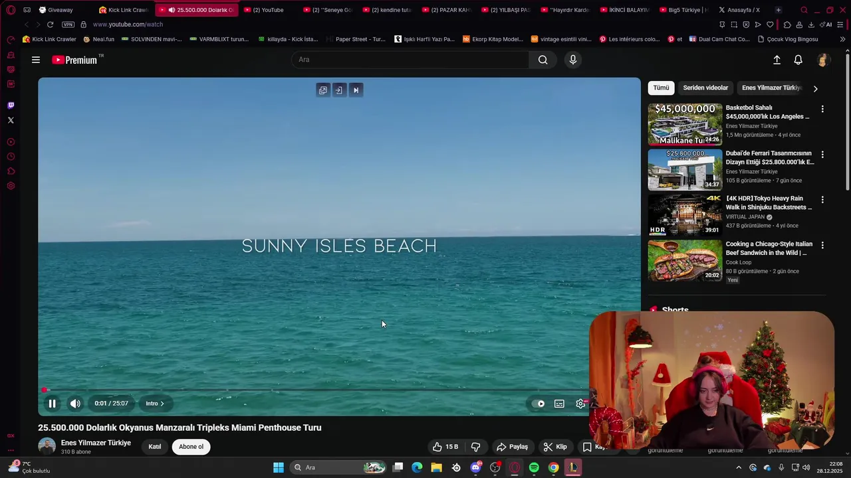Switch to the Anasayfa / X tab
Screen dimensions: 851x478
741,10
